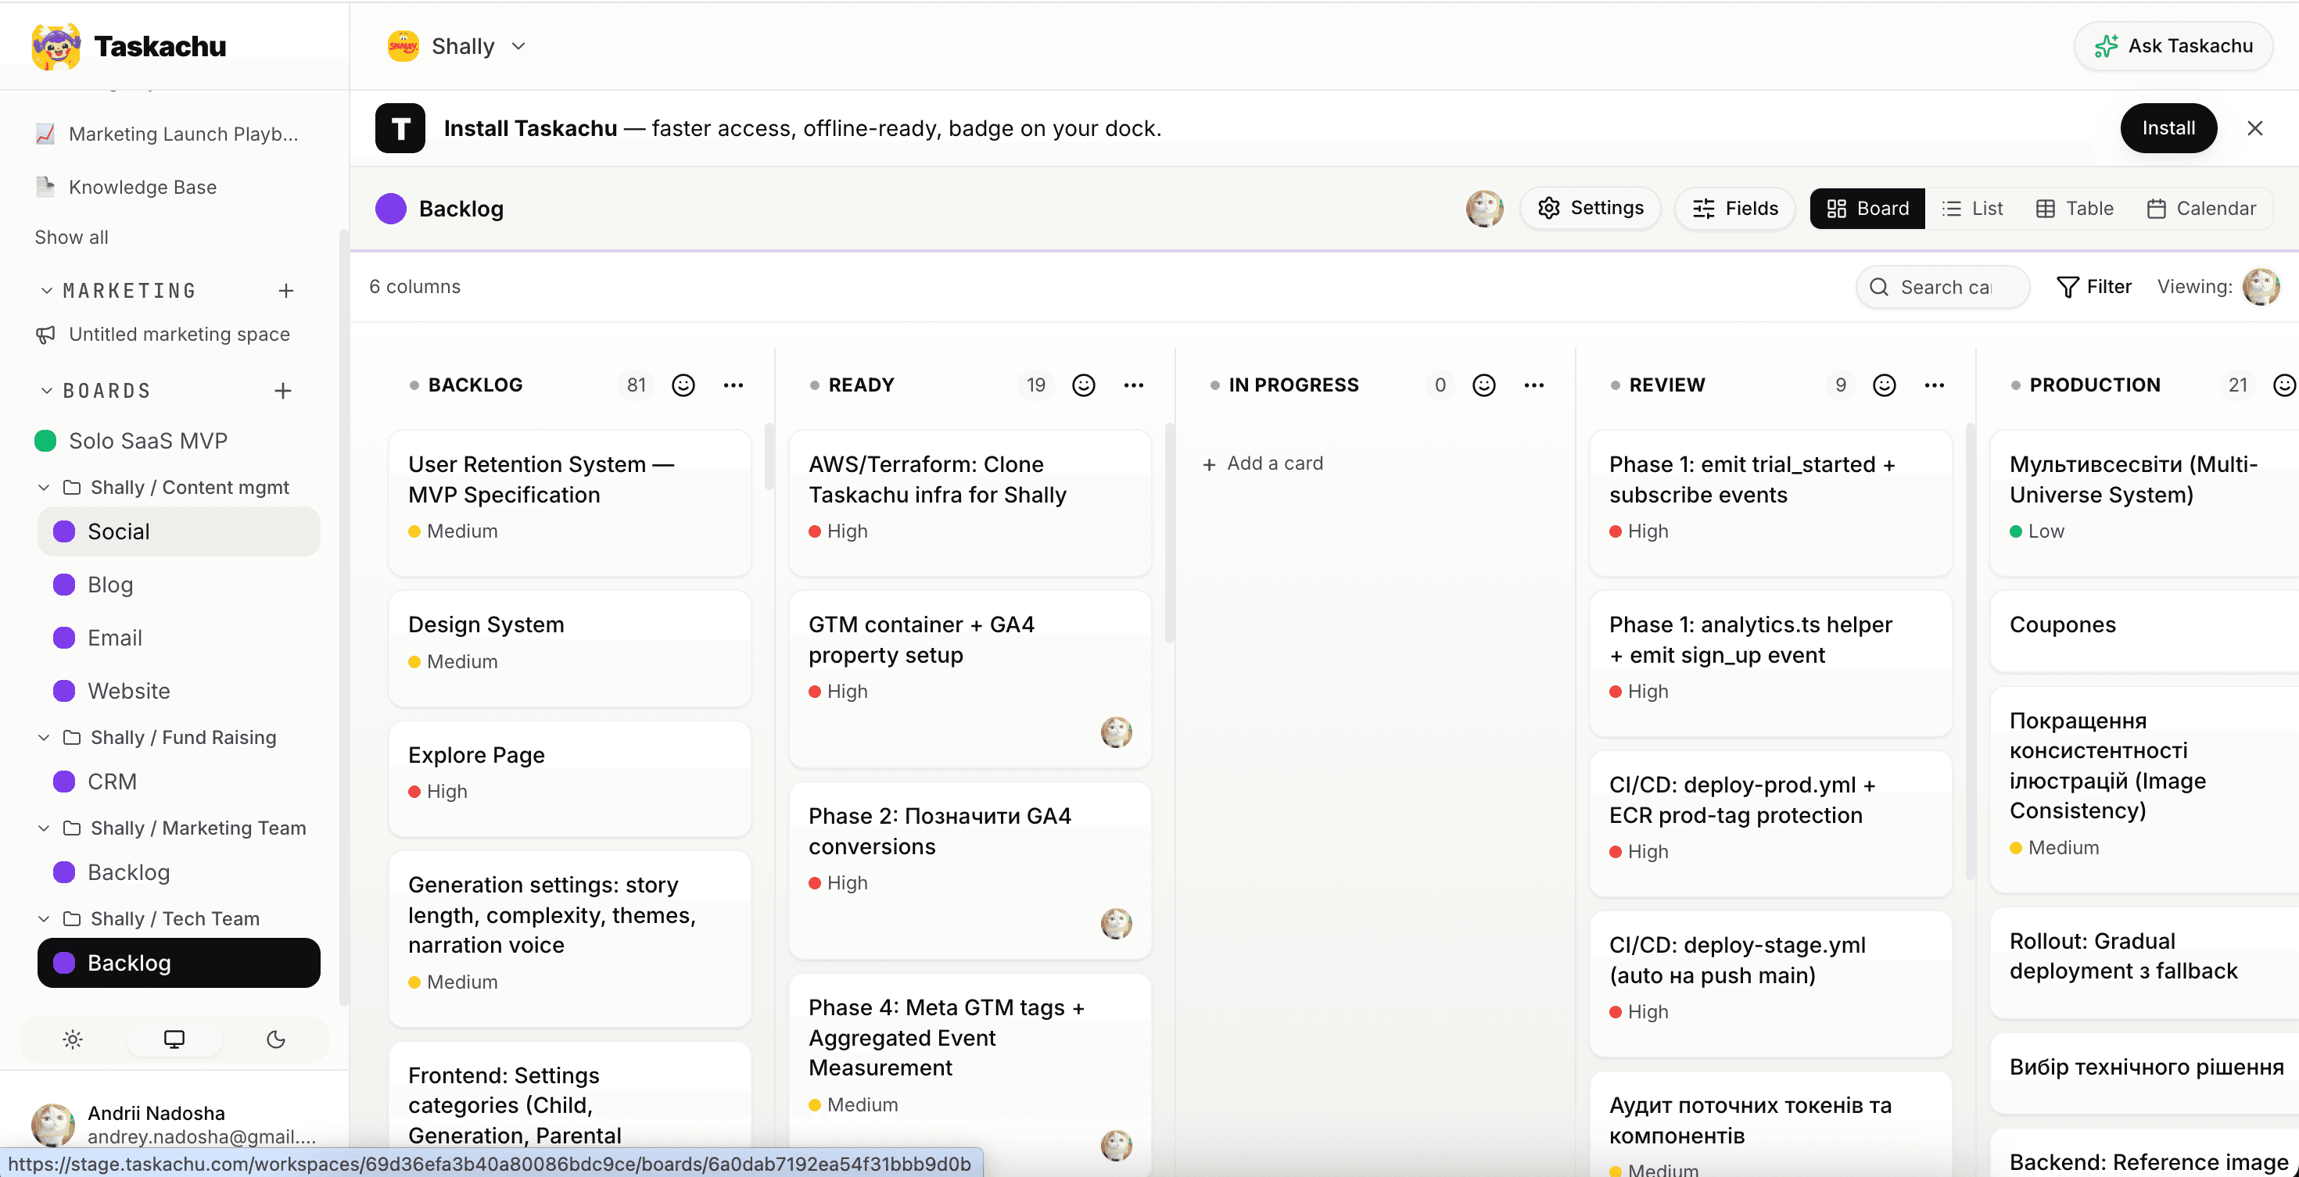Viewport: 2299px width, 1177px height.
Task: Switch to light theme
Action: coord(74,1039)
